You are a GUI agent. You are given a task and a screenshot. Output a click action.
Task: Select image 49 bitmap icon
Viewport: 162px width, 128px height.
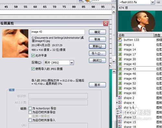pos(120,78)
